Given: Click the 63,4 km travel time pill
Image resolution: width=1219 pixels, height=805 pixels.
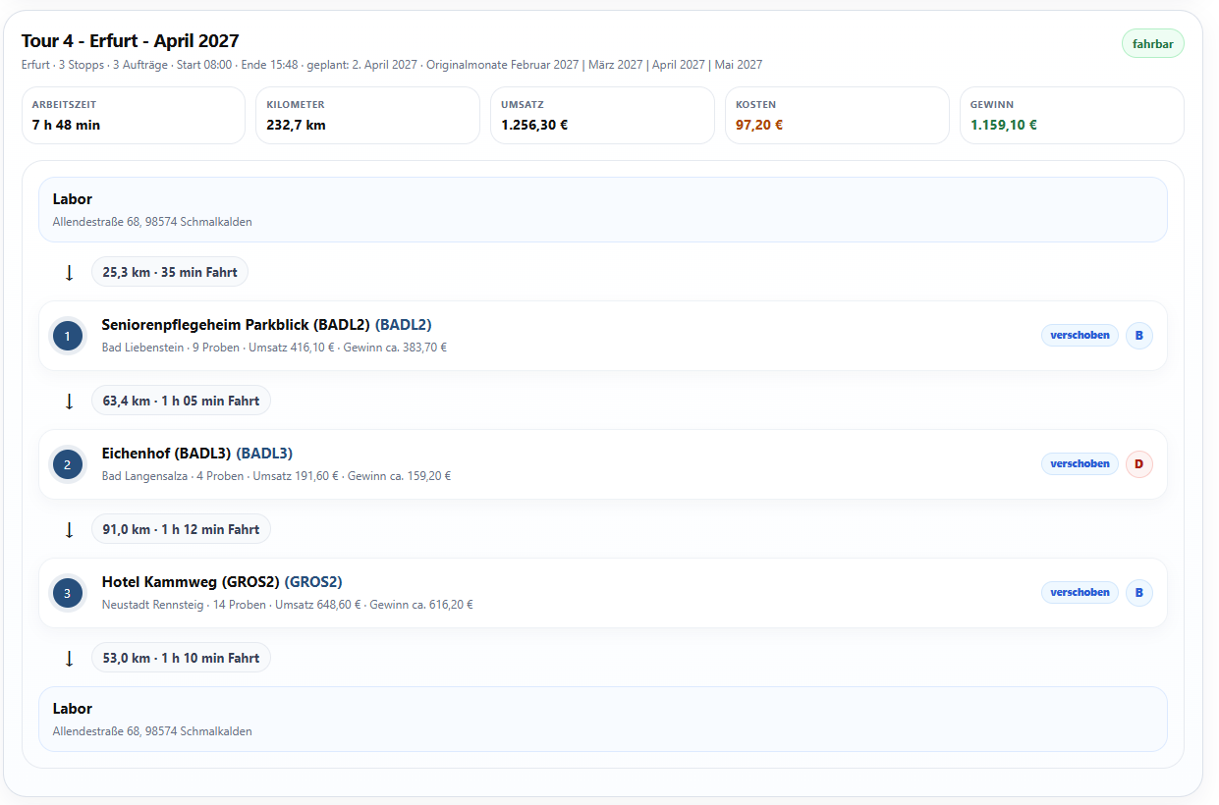Looking at the screenshot, I should 181,401.
